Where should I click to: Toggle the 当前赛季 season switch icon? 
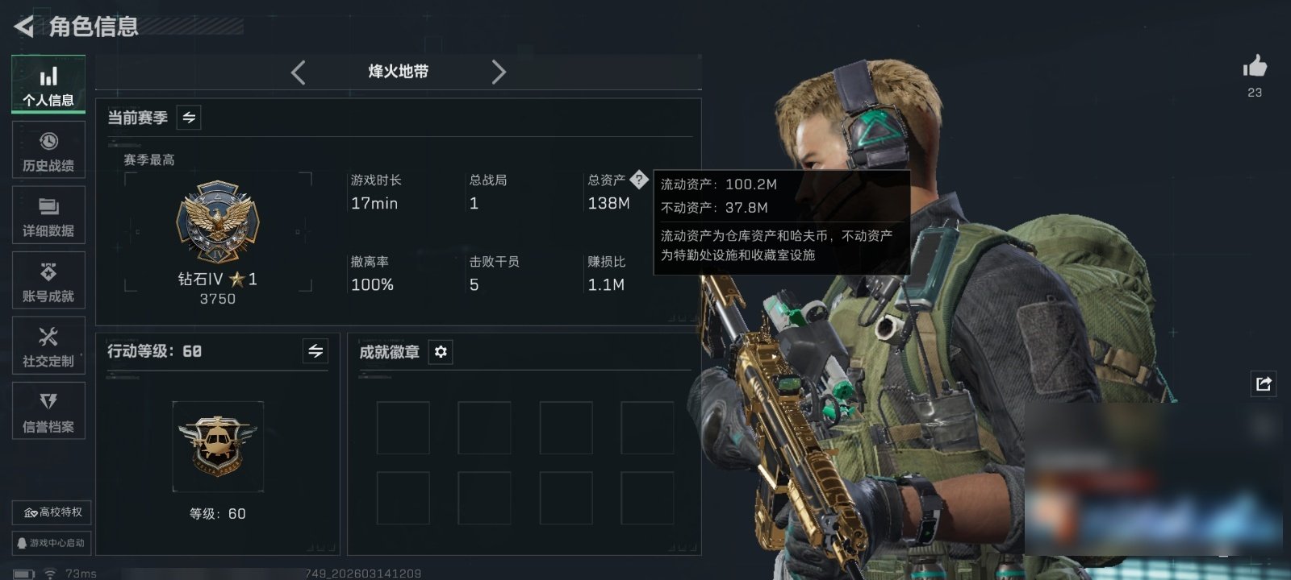(x=189, y=118)
